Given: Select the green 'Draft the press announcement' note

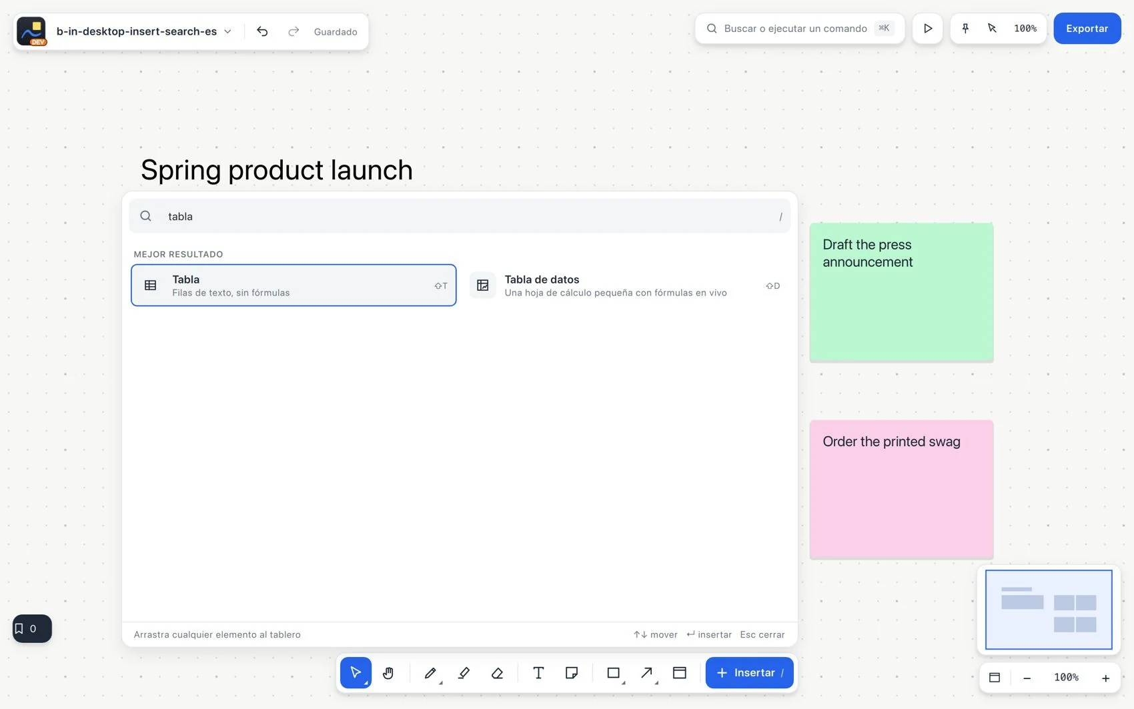Looking at the screenshot, I should tap(901, 293).
